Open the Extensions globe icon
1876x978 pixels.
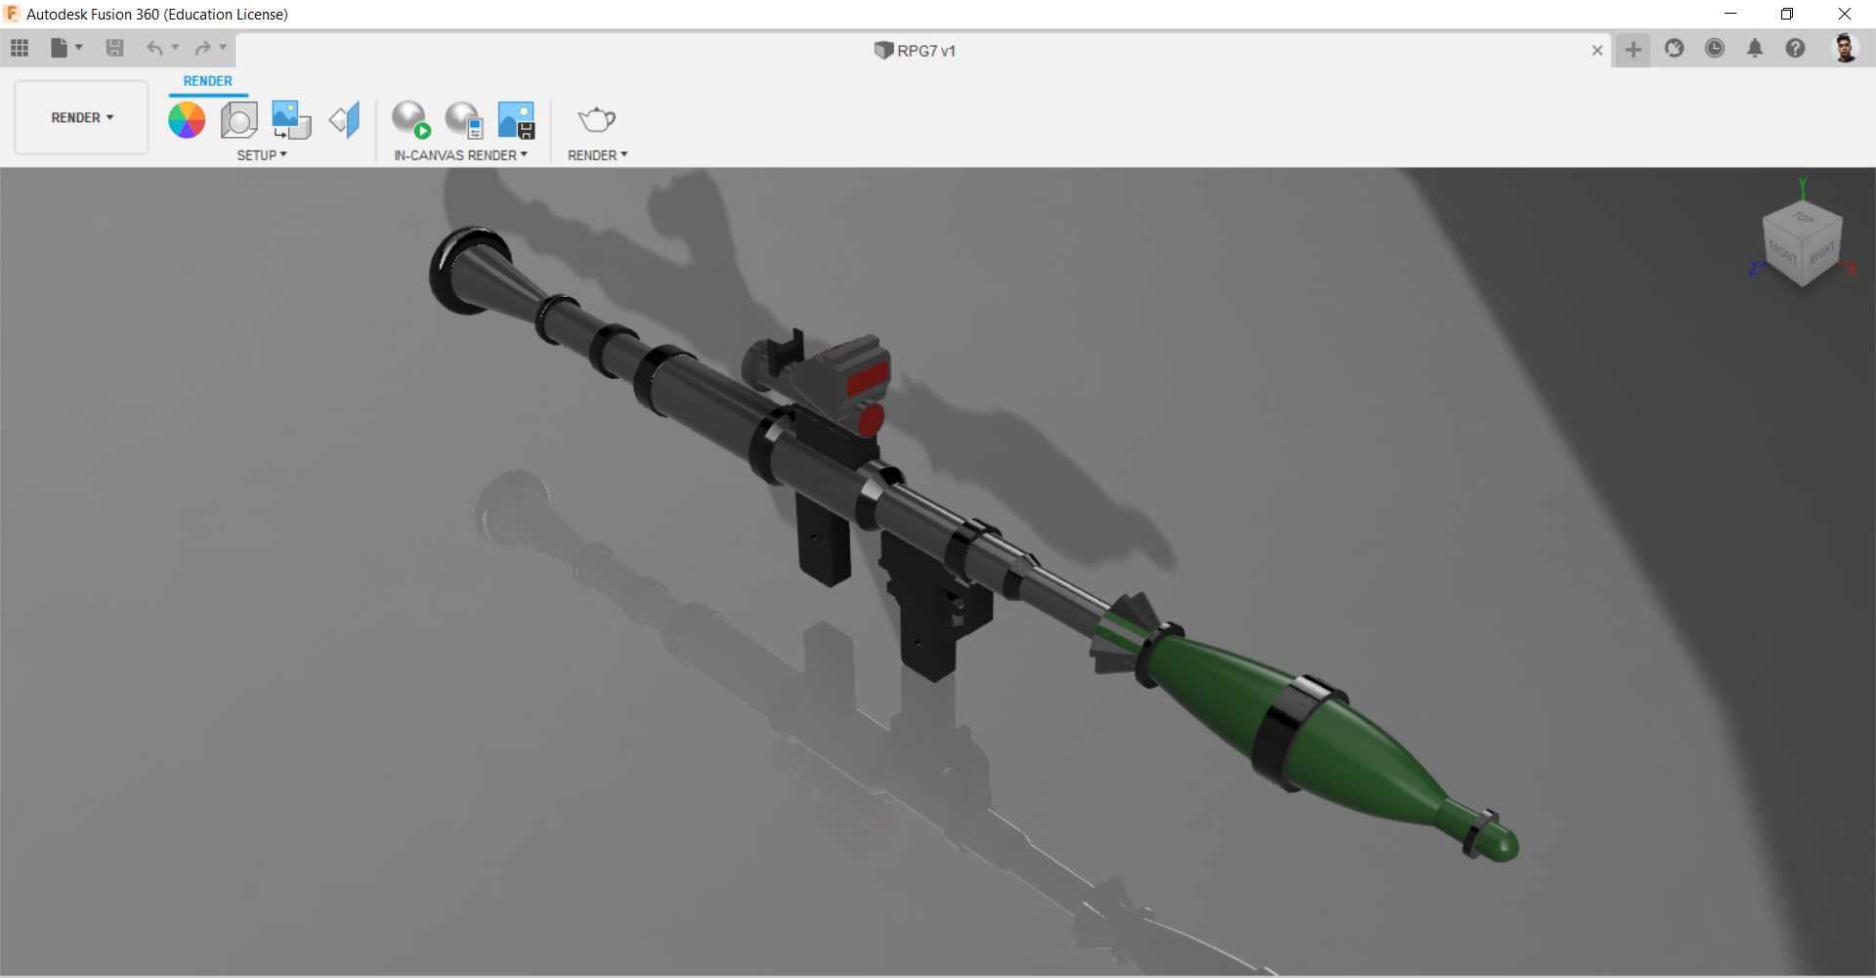tap(1675, 48)
